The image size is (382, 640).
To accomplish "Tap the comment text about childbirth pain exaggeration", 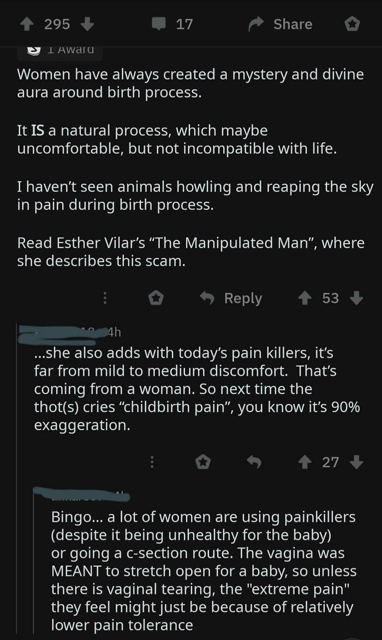I will (191, 388).
